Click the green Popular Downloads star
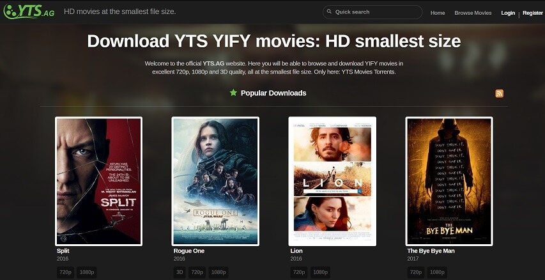The width and height of the screenshot is (545, 280). click(x=233, y=93)
